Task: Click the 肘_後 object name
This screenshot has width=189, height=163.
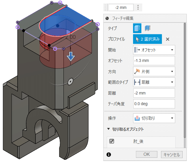Action: click(x=138, y=141)
